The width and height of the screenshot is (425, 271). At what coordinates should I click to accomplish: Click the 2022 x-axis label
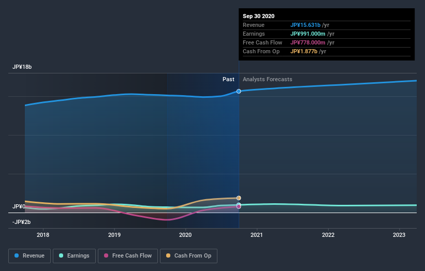click(x=328, y=235)
